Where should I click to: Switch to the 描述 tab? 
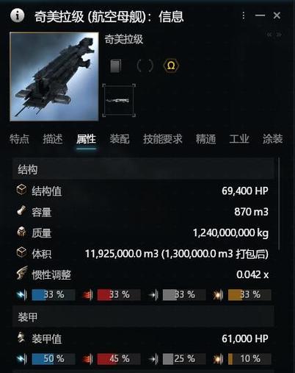coord(53,139)
